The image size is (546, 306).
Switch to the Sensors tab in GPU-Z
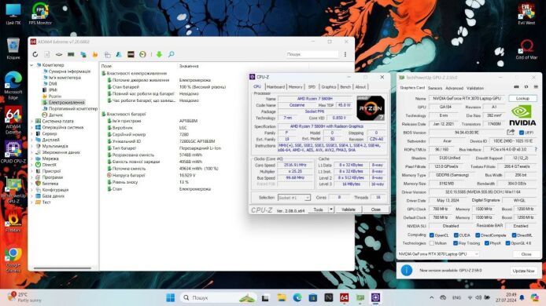point(435,88)
